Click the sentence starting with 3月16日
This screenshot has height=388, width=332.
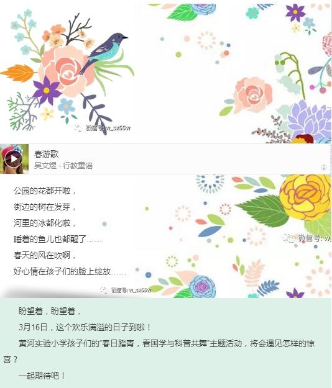pyautogui.click(x=85, y=327)
